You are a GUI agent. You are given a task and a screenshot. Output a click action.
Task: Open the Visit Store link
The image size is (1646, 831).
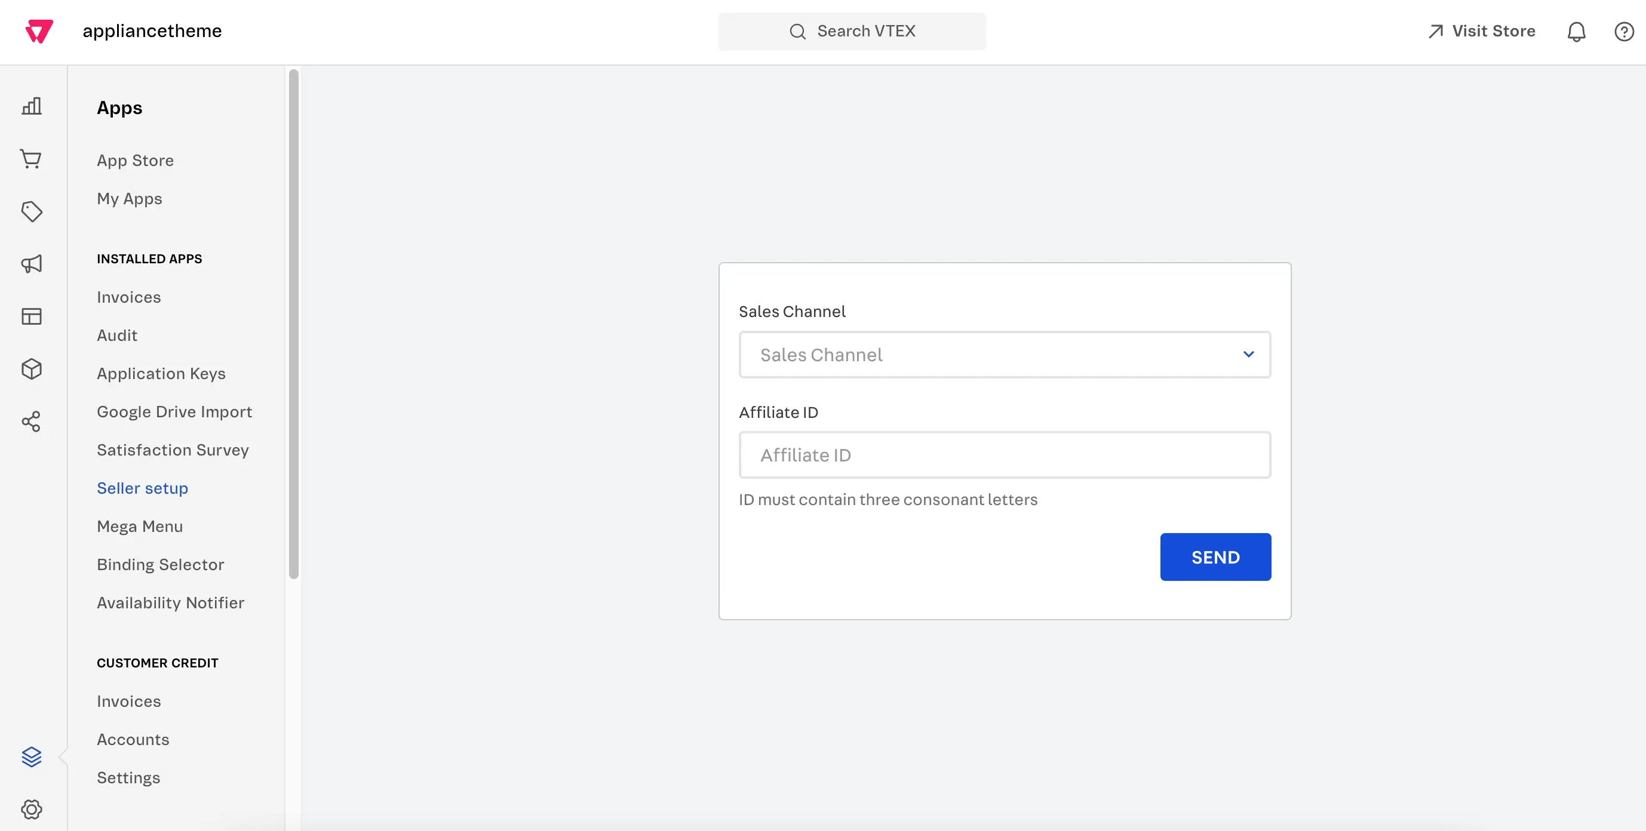[1481, 30]
